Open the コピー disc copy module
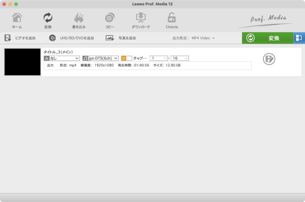Viewport: 305px width, 202px height. [110, 21]
